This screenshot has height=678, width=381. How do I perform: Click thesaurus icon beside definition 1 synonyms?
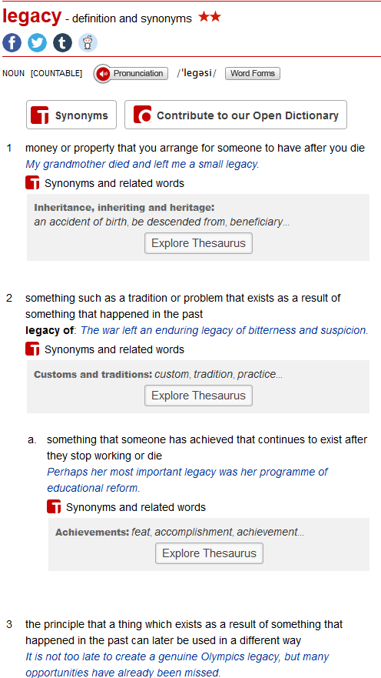point(32,183)
